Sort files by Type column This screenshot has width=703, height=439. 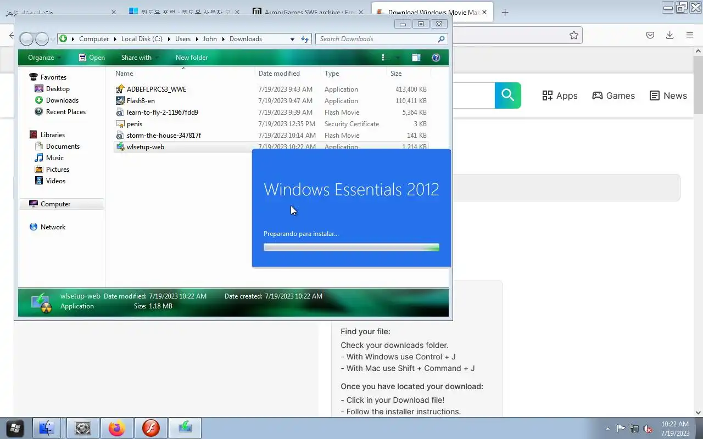pos(354,74)
